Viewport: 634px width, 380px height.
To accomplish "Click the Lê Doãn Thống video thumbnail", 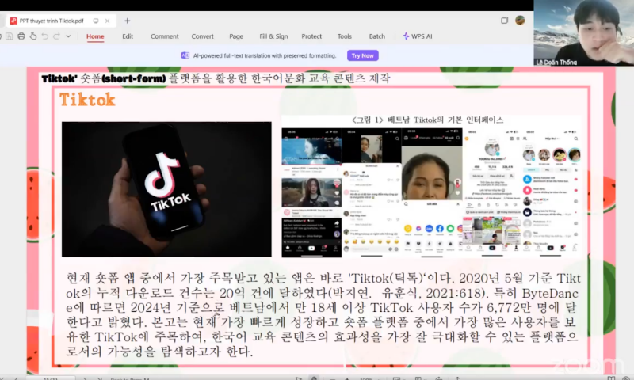I will (584, 32).
